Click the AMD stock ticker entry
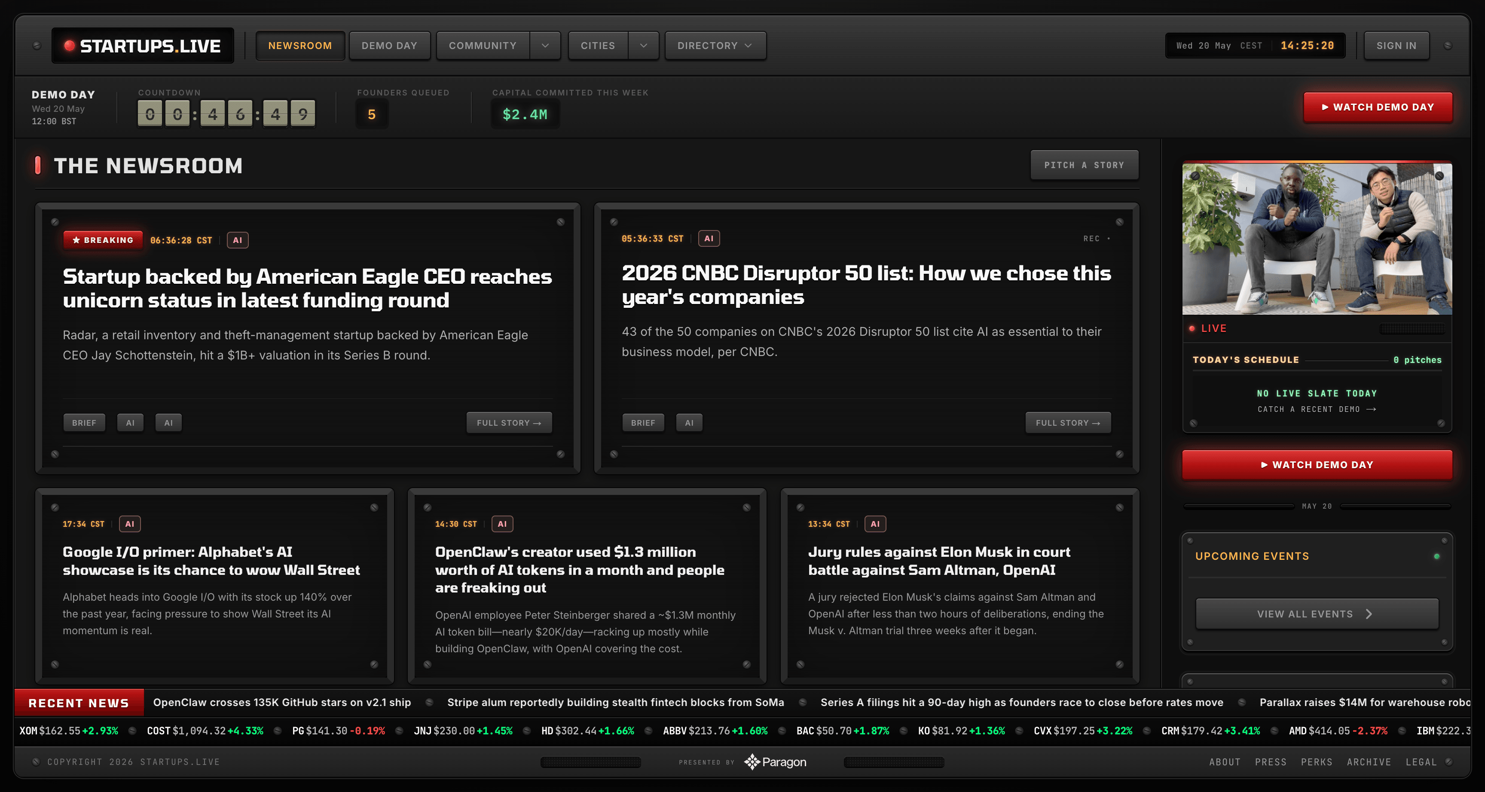The width and height of the screenshot is (1485, 792). tap(1338, 731)
